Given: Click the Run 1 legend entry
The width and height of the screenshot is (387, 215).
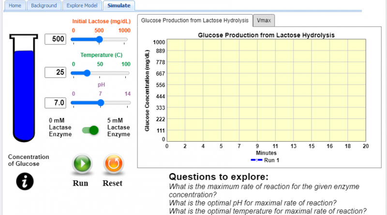Looking at the screenshot, I should tap(265, 160).
